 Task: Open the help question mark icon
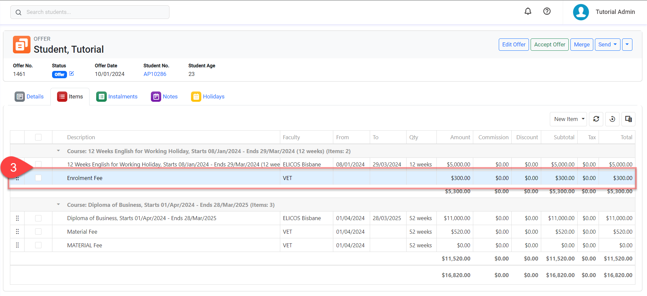(547, 12)
